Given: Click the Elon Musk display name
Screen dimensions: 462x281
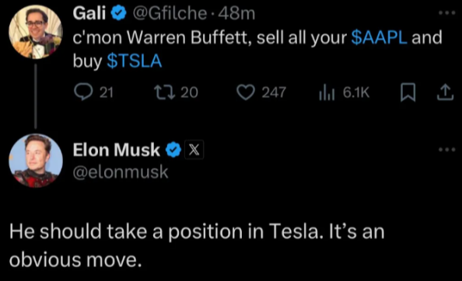Looking at the screenshot, I should (x=117, y=150).
